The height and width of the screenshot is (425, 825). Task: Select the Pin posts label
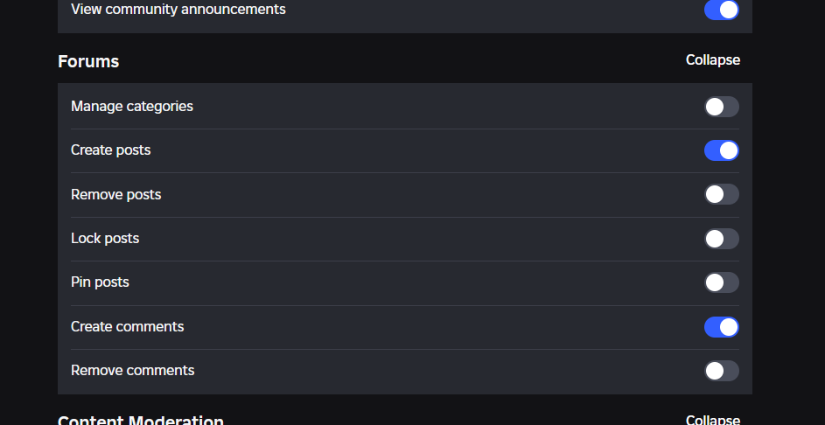pos(100,282)
